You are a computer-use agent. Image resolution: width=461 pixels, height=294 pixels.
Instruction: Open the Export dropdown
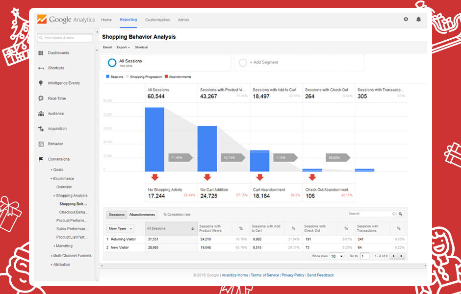(x=123, y=48)
